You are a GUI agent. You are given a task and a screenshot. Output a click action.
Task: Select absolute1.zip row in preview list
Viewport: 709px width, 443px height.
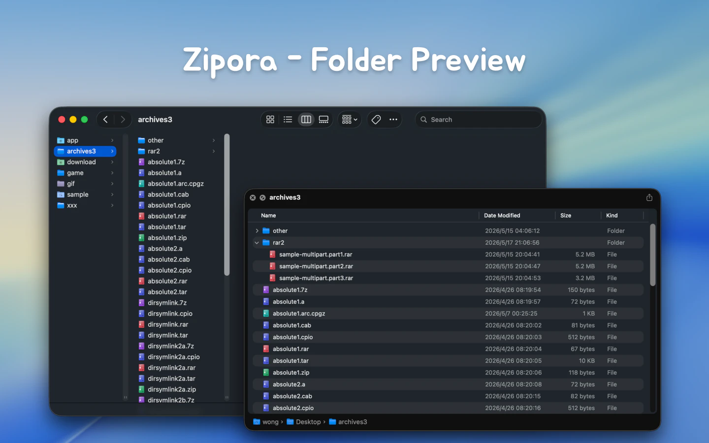coord(448,373)
